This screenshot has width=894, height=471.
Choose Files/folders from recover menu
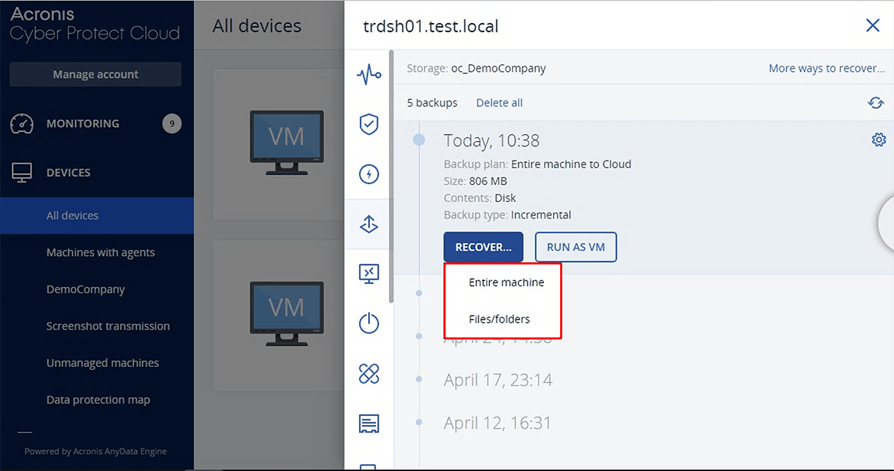(499, 319)
